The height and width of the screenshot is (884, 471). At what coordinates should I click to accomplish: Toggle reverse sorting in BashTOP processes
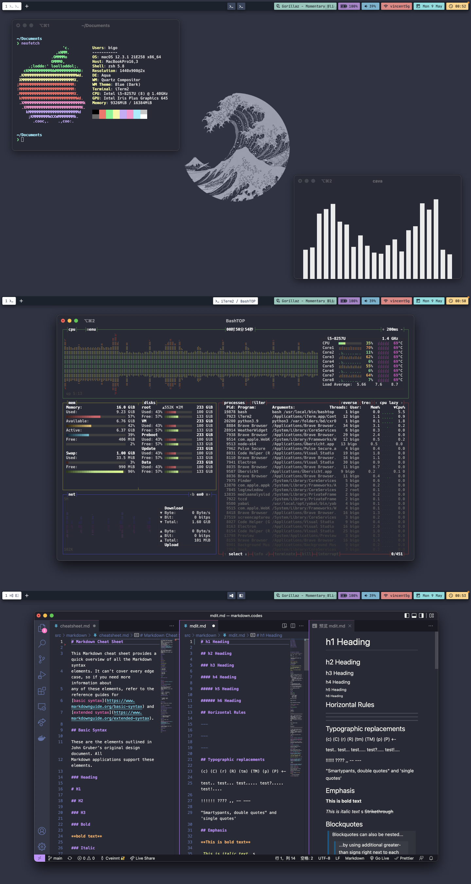pos(349,402)
